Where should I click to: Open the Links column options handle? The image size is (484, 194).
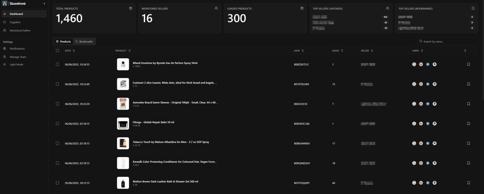[x=422, y=51]
